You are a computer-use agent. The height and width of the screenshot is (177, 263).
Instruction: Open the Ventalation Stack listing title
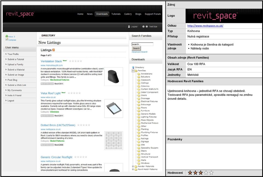tap(51, 61)
